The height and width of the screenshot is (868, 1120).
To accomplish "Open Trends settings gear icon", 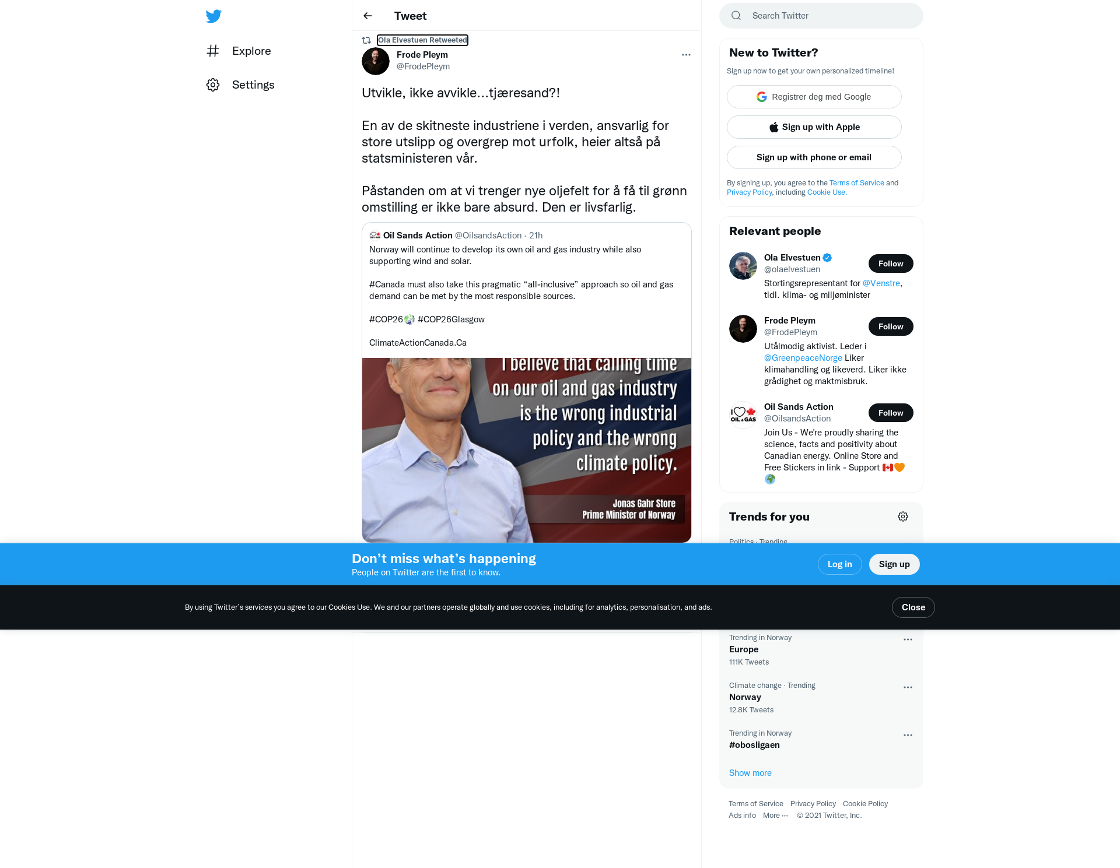I will pos(903,516).
